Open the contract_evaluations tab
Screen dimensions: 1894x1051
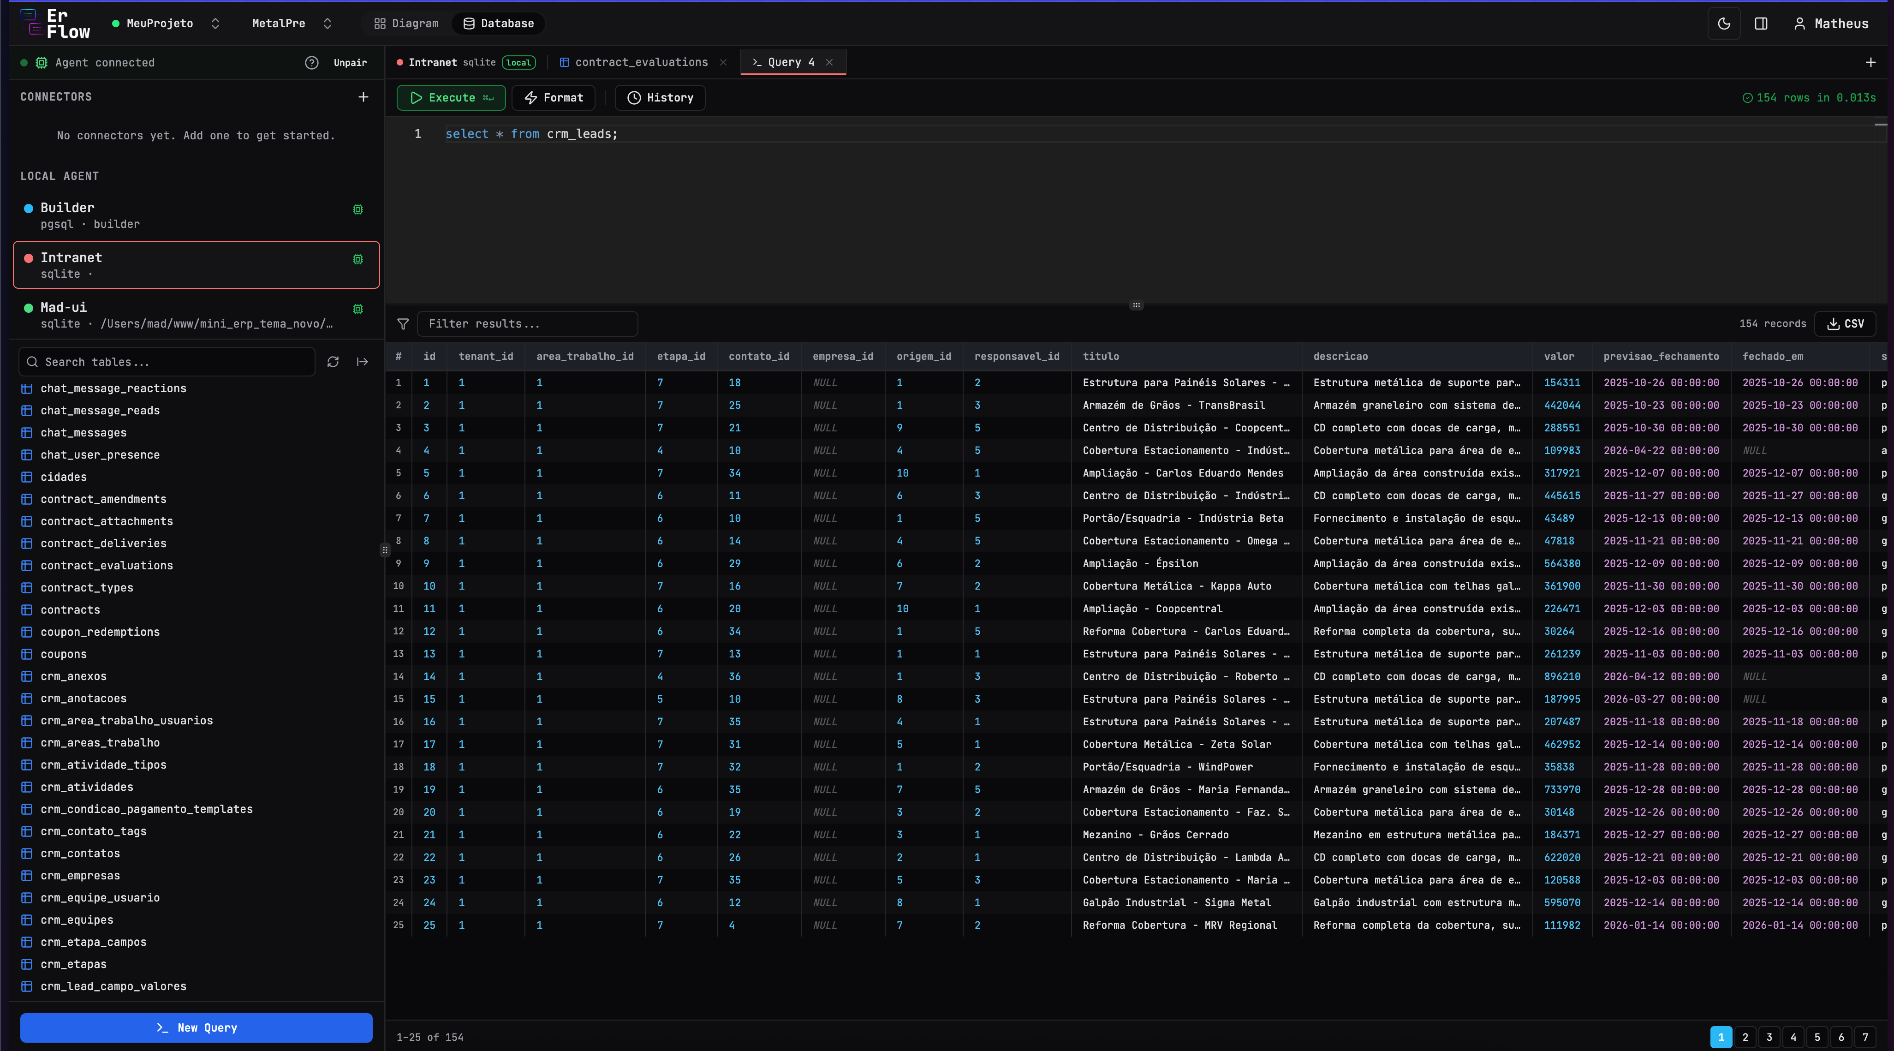pyautogui.click(x=640, y=63)
